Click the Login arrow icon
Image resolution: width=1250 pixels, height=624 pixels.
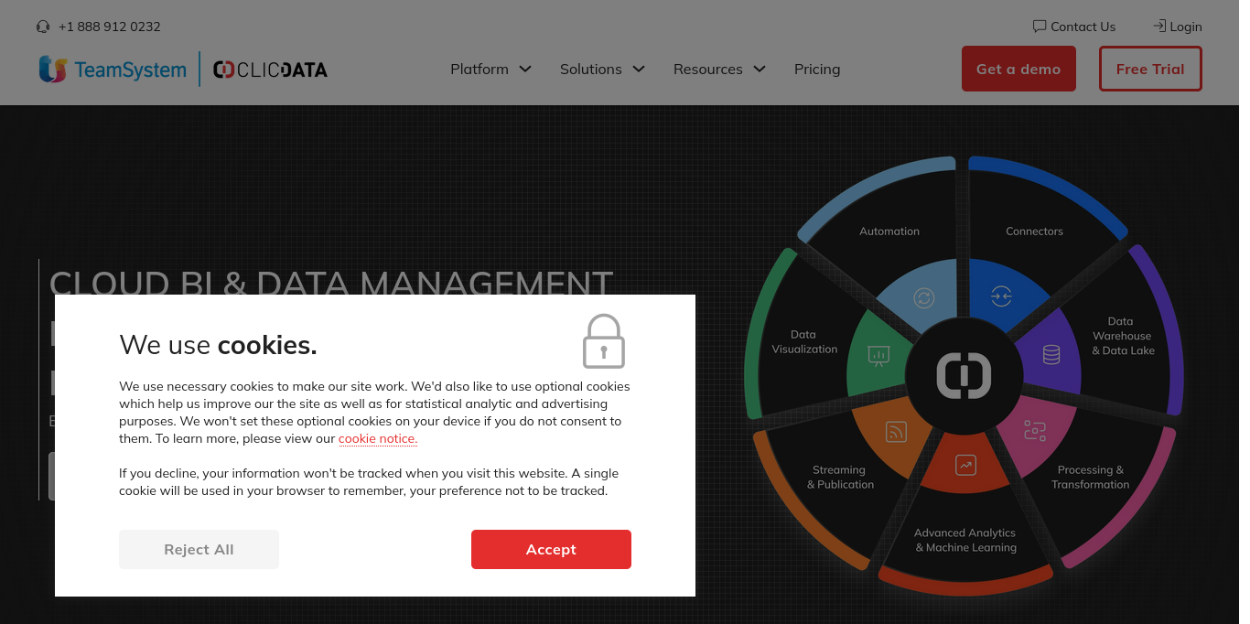pos(1159,26)
